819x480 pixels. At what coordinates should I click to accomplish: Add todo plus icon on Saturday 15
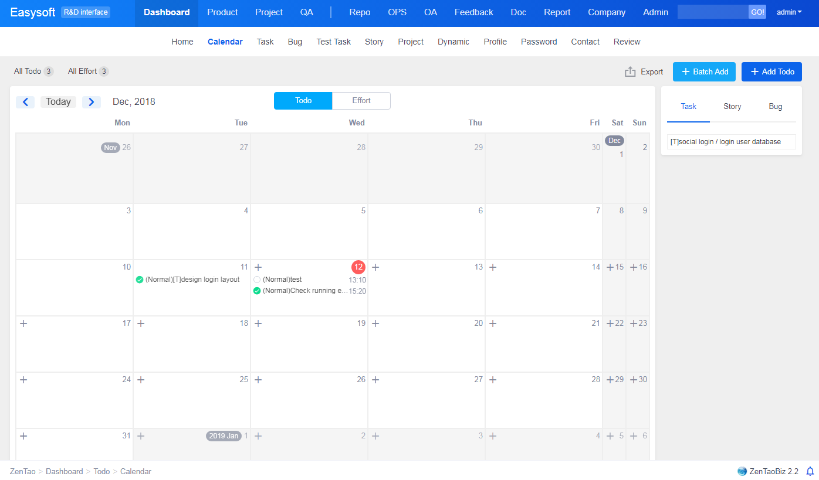click(610, 267)
